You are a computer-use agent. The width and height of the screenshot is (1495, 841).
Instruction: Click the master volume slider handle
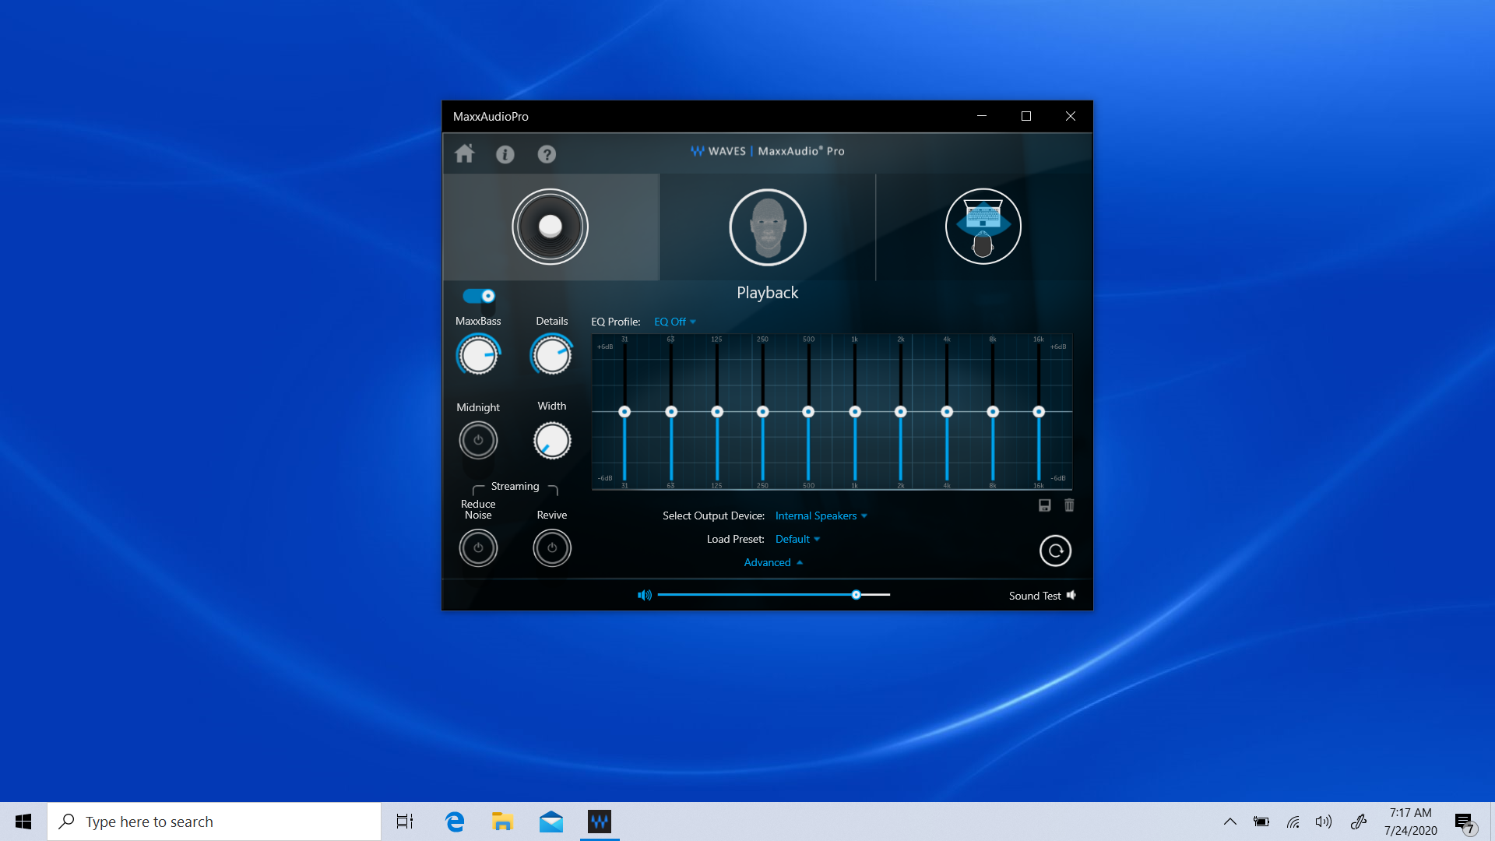857,595
